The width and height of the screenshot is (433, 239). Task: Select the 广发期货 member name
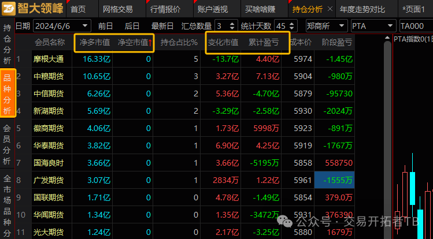[49, 180]
